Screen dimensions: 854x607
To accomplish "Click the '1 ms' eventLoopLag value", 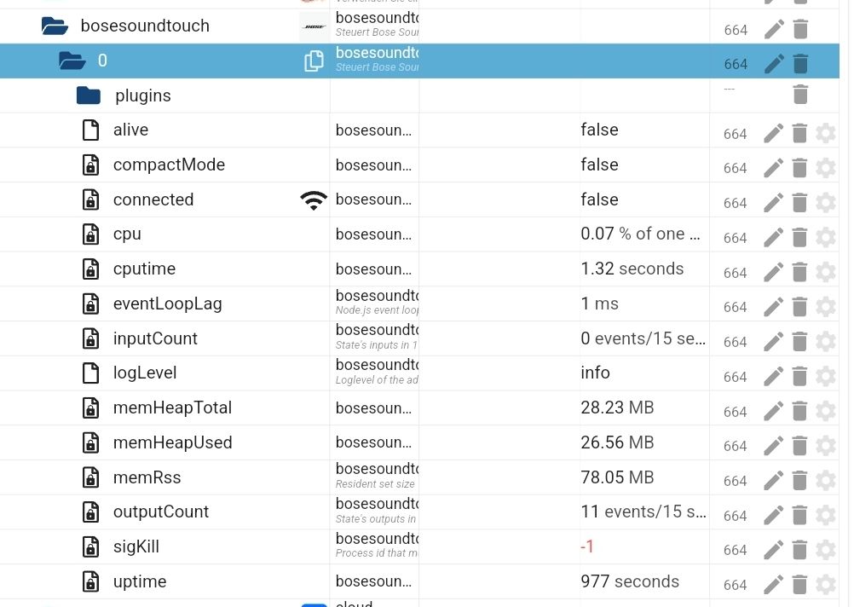I will click(599, 303).
